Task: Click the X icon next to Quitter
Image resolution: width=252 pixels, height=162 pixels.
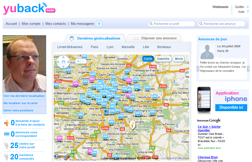Action: tap(248, 7)
